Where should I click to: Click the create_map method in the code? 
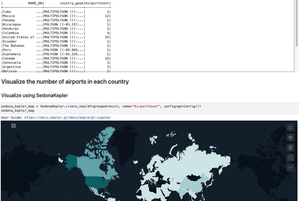tap(75, 106)
